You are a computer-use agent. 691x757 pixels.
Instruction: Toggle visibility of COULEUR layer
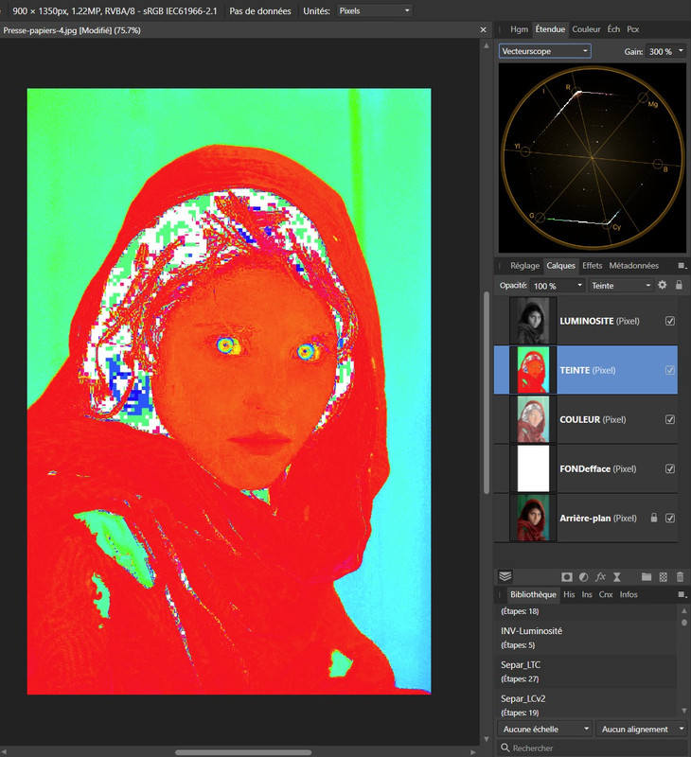(670, 419)
